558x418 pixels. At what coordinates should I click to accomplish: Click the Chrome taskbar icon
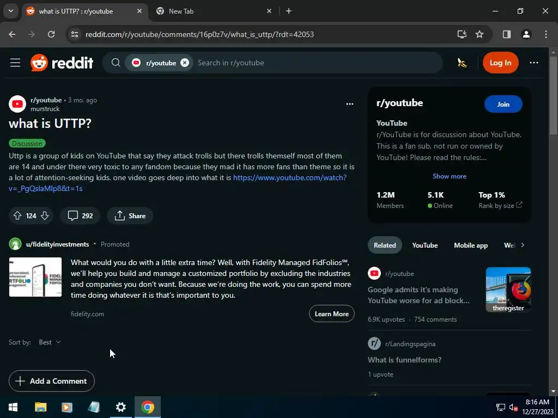pos(147,407)
